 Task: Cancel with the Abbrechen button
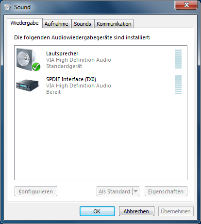[136, 211]
